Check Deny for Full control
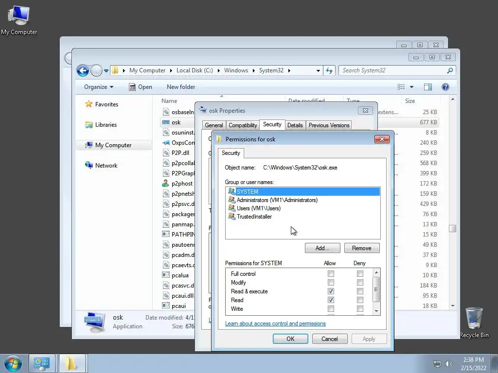 click(x=360, y=273)
